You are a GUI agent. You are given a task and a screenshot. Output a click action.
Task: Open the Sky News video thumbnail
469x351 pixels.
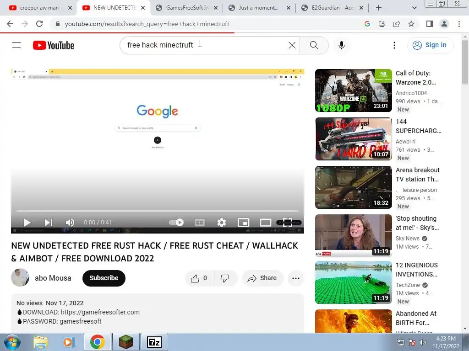pyautogui.click(x=353, y=236)
